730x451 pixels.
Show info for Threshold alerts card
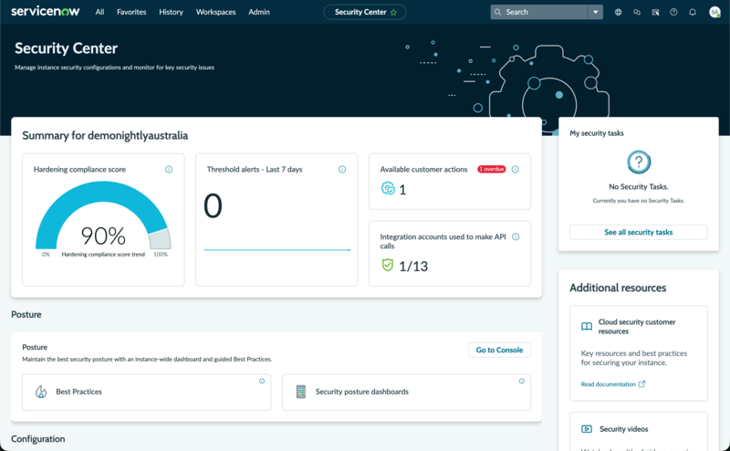[342, 169]
